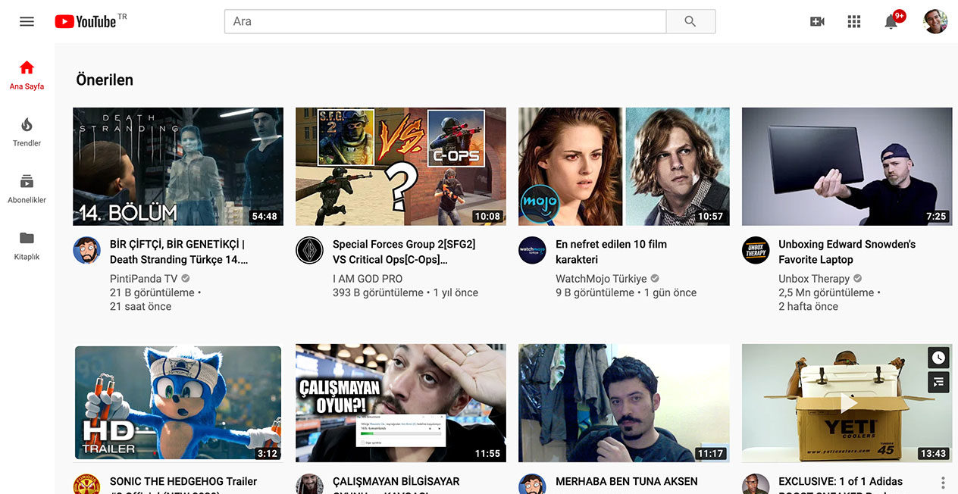Open 'MERHABA BEN TUNA AKSEN' title

(x=627, y=481)
